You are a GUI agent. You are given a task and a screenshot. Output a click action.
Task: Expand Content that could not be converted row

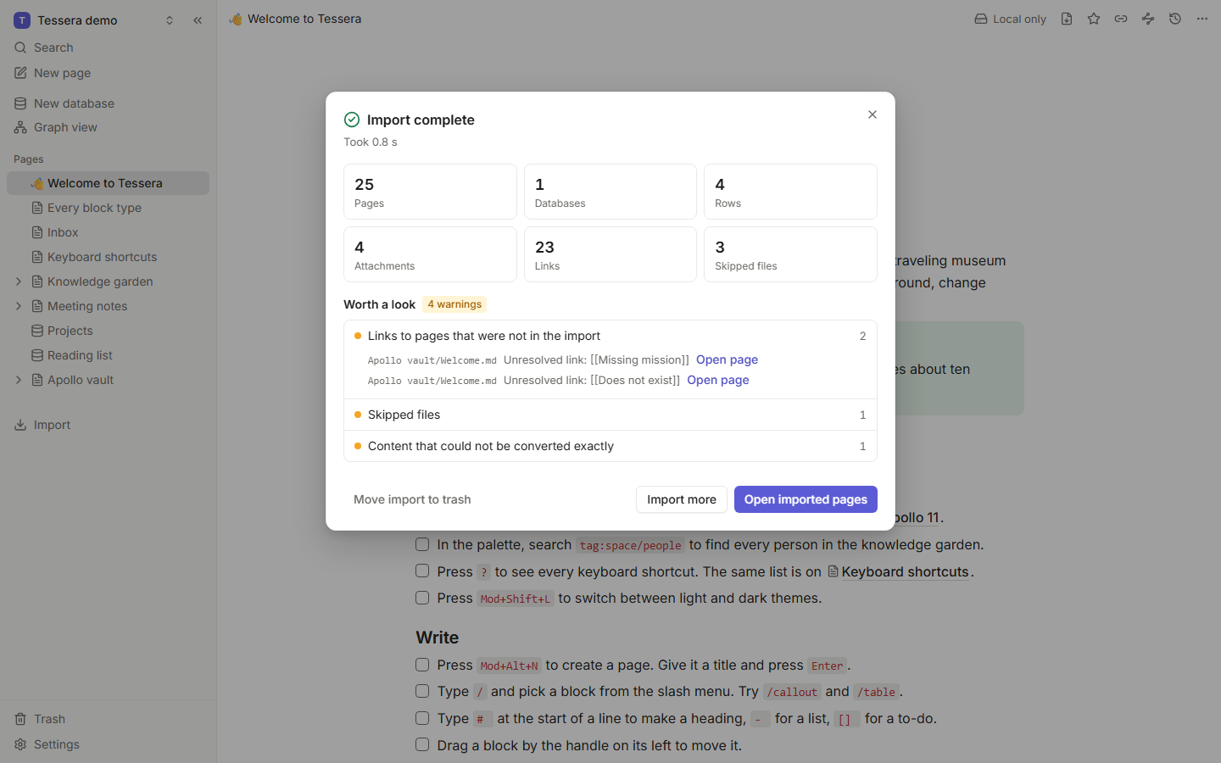point(610,446)
